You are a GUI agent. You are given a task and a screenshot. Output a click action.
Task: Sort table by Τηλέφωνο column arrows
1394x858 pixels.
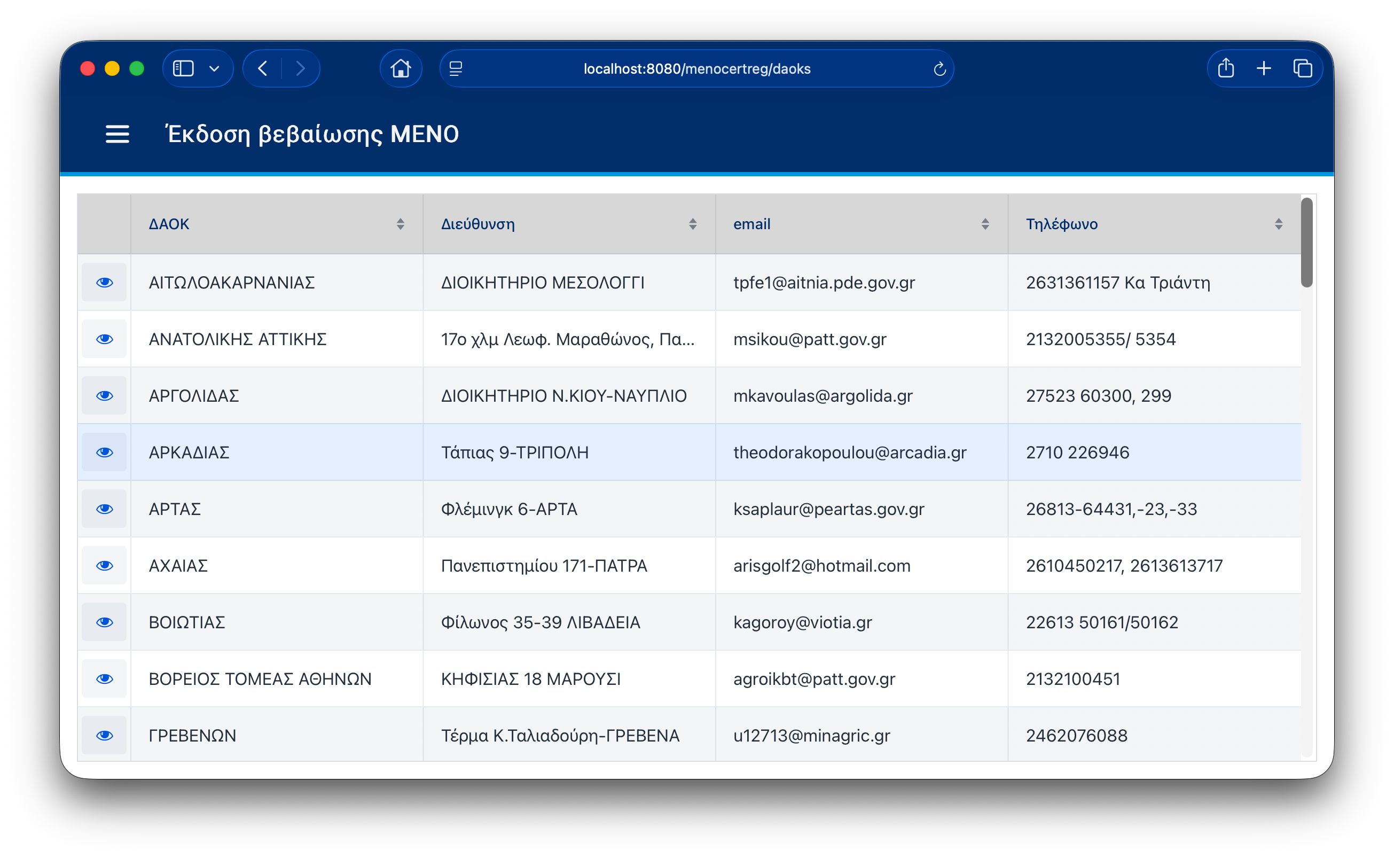[1278, 224]
